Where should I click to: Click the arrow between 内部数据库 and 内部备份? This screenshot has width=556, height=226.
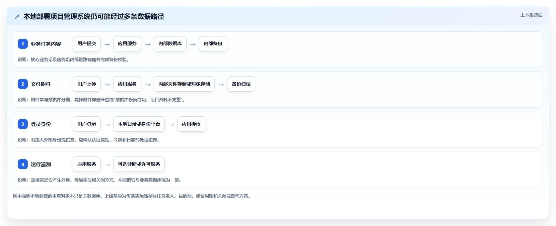pos(193,44)
